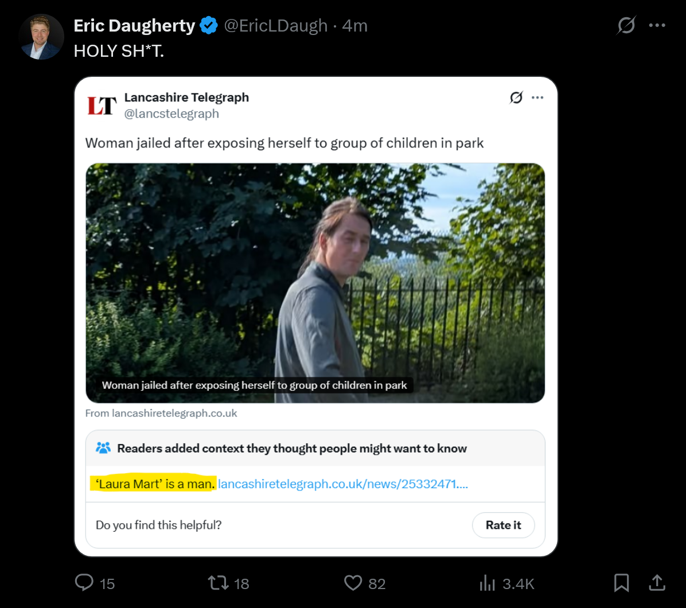Click the reply comment icon
Image resolution: width=686 pixels, height=608 pixels.
[84, 583]
